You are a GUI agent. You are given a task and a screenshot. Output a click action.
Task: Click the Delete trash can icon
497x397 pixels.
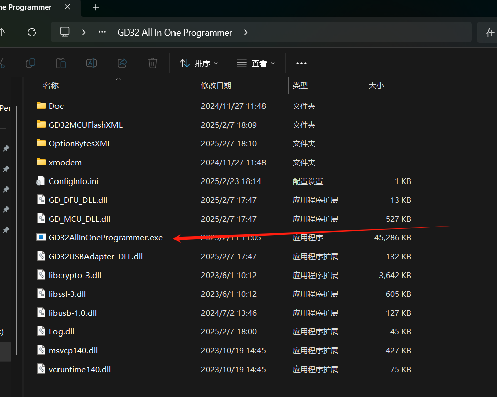tap(153, 63)
